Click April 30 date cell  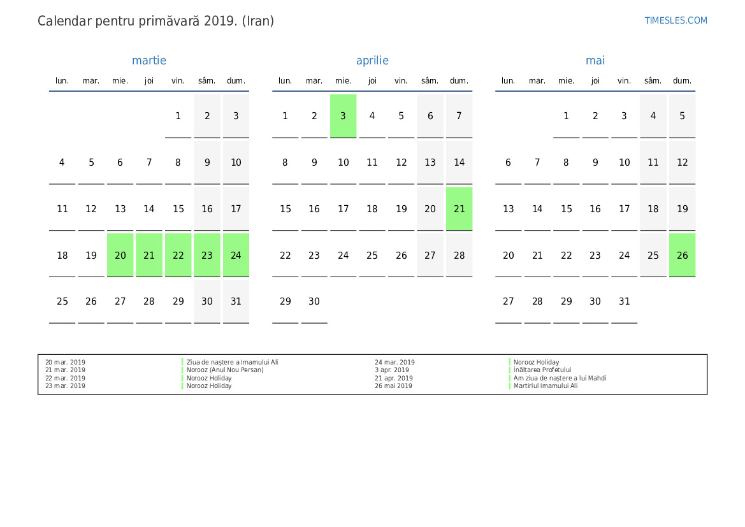pos(314,301)
